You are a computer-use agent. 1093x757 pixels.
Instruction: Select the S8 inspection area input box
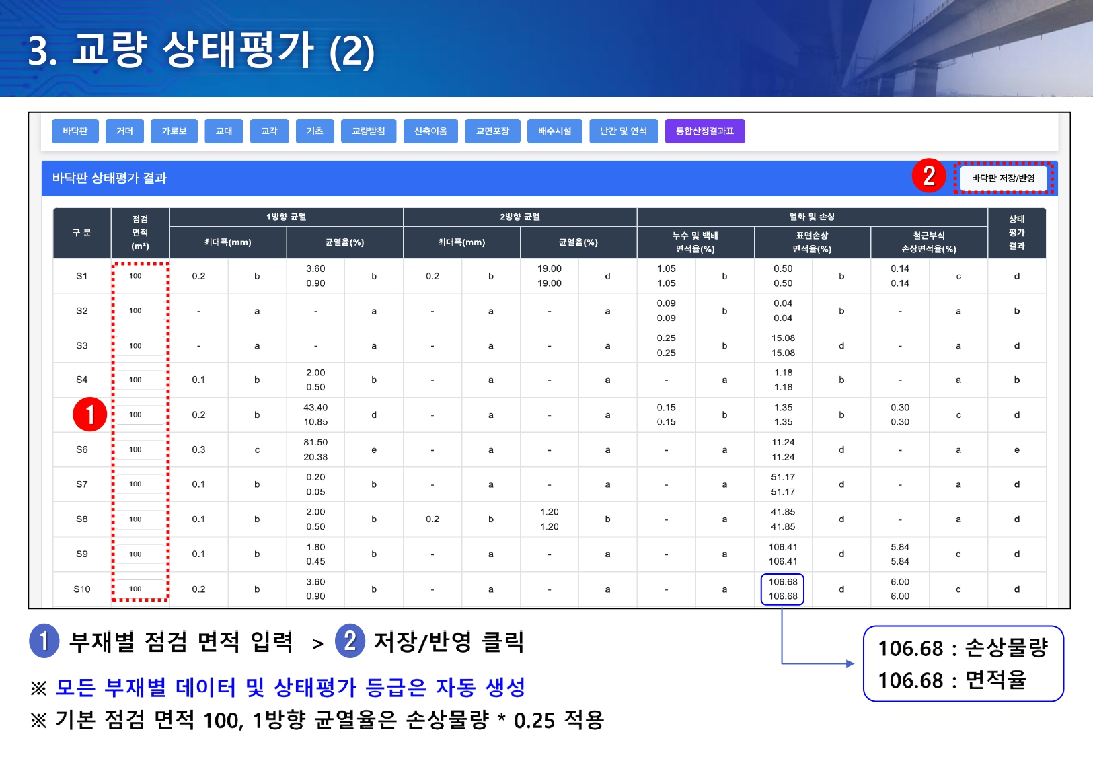click(140, 519)
